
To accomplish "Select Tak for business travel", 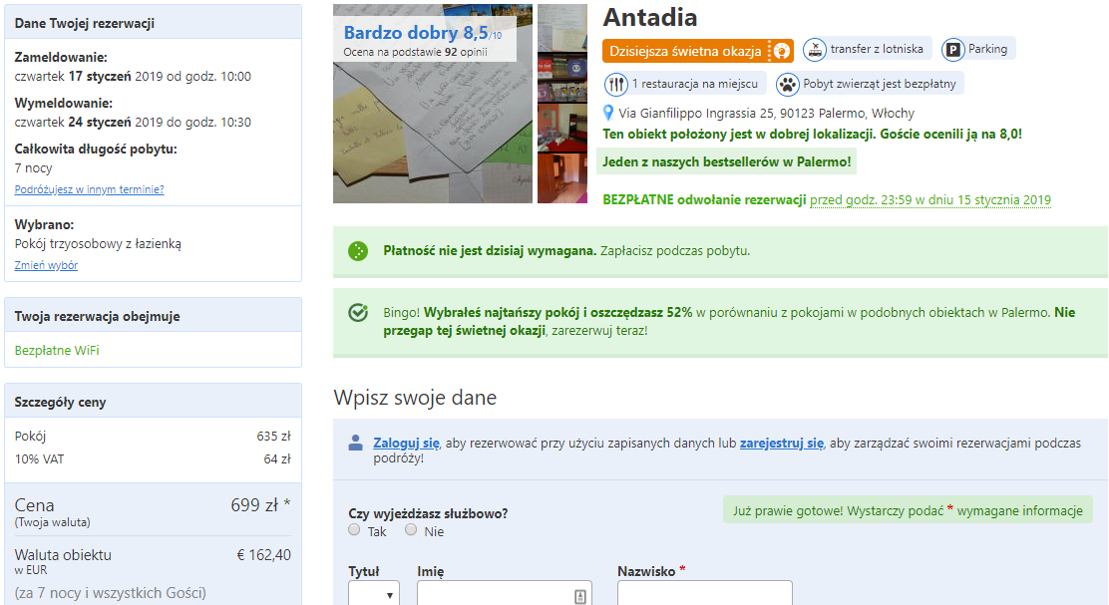I will 354,530.
